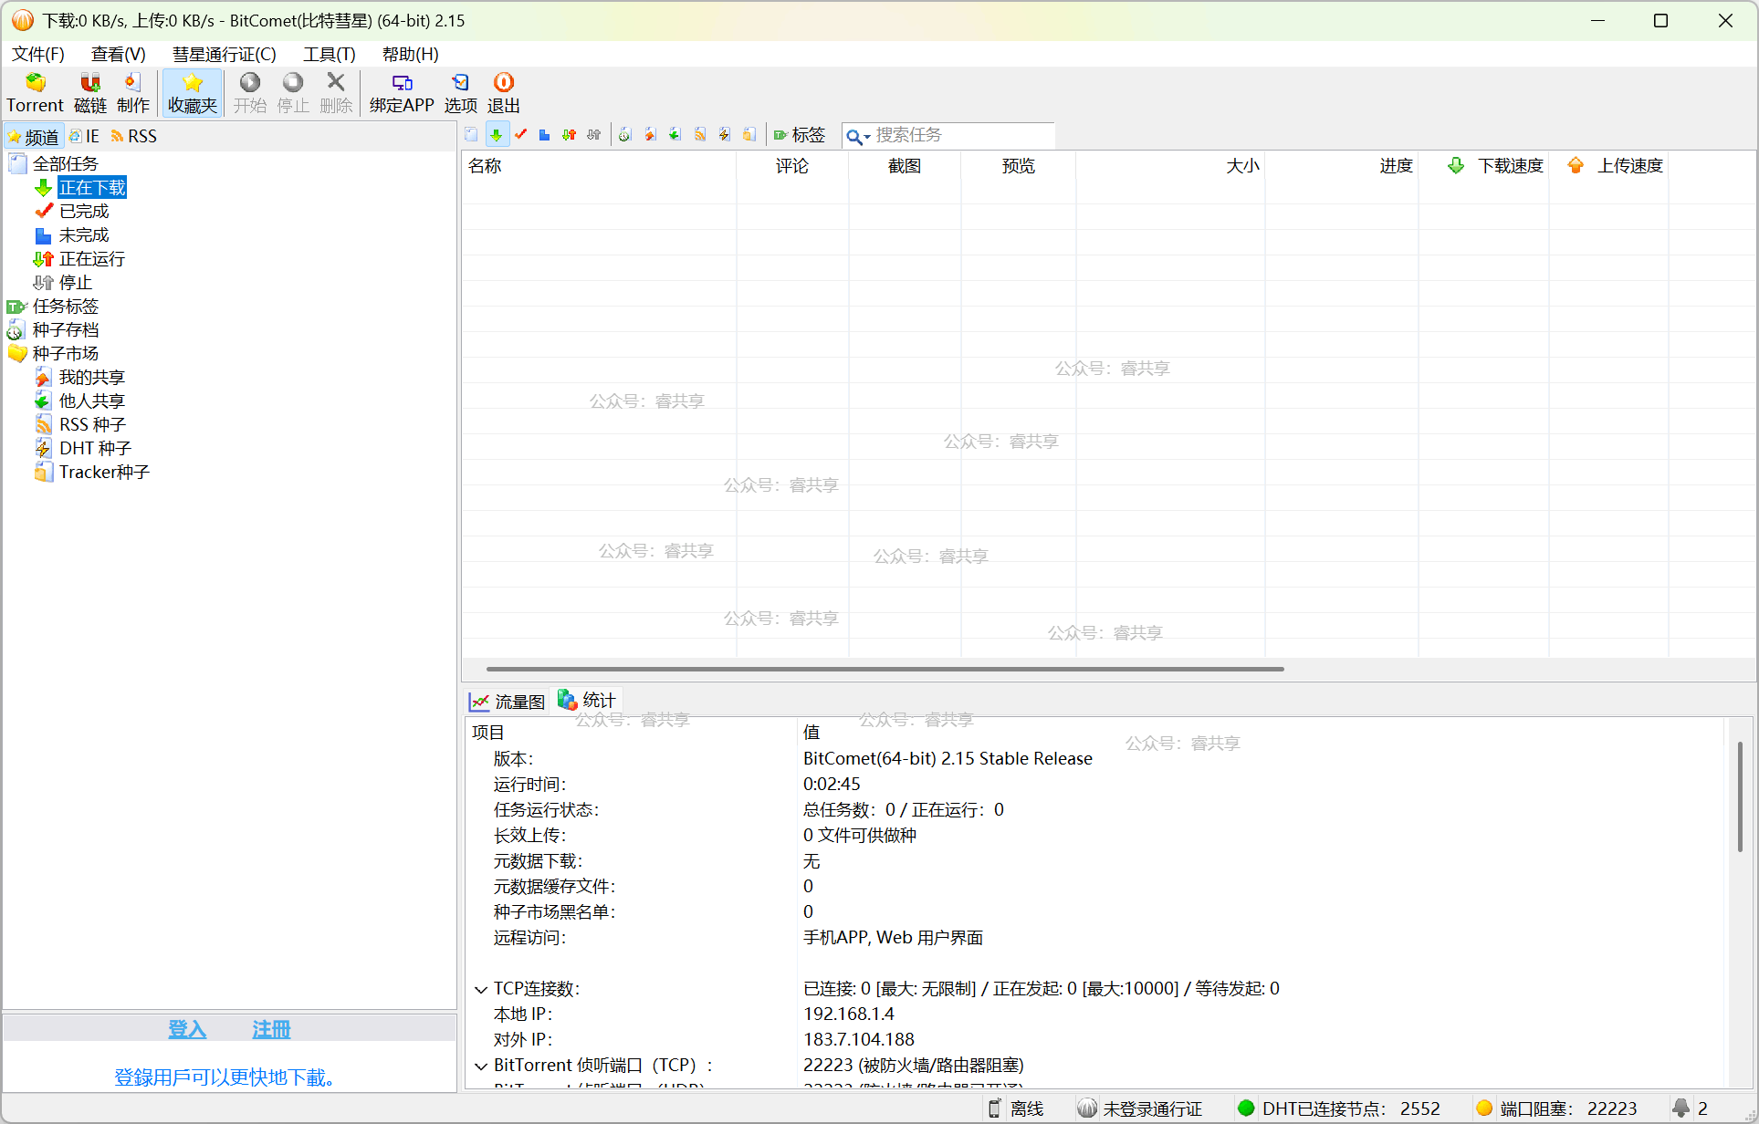The height and width of the screenshot is (1124, 1759).
Task: Click the DHT torrents lightning filter icon
Action: tap(724, 135)
